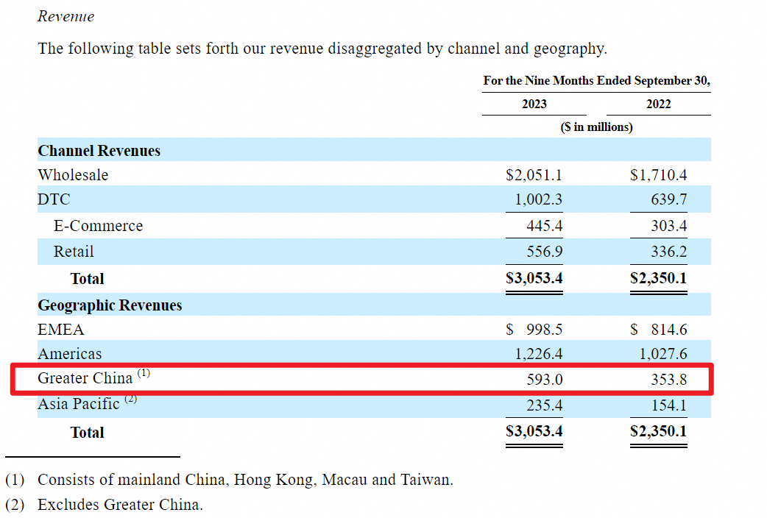The image size is (767, 518).
Task: Select Wholesale 2023 value $2,051.1
Action: point(534,175)
